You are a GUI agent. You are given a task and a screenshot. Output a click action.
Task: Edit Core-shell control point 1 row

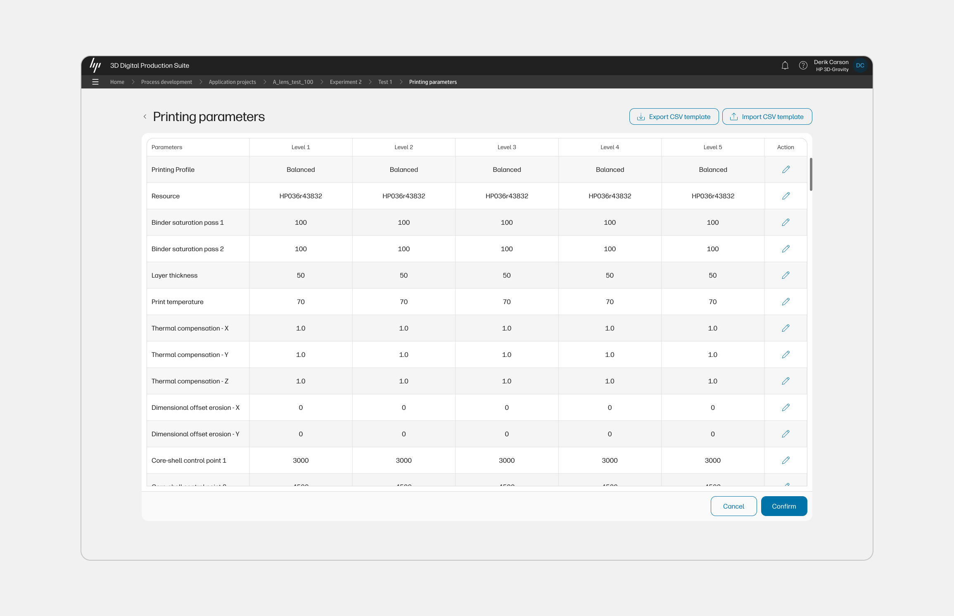pos(786,460)
